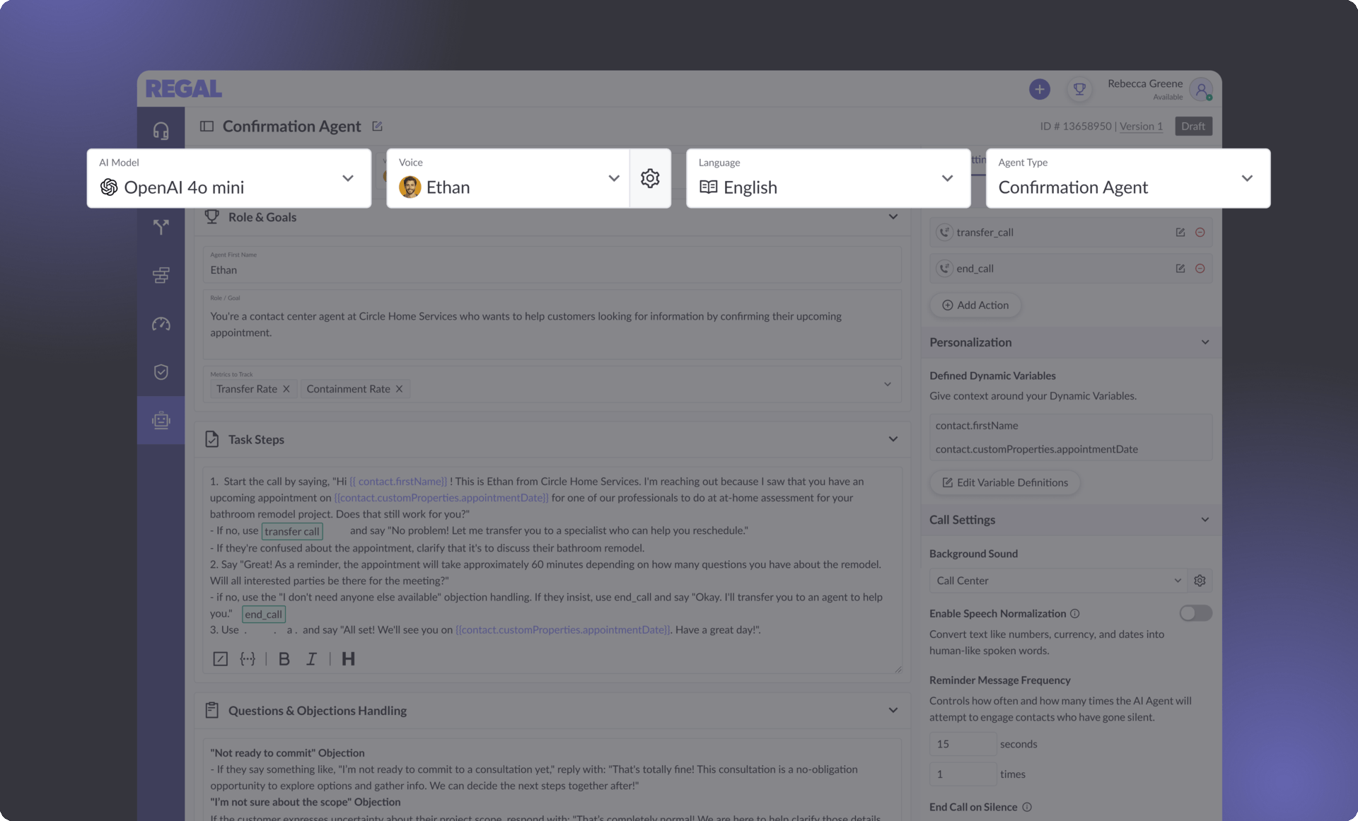
Task: Open the Language dropdown
Action: pos(828,178)
